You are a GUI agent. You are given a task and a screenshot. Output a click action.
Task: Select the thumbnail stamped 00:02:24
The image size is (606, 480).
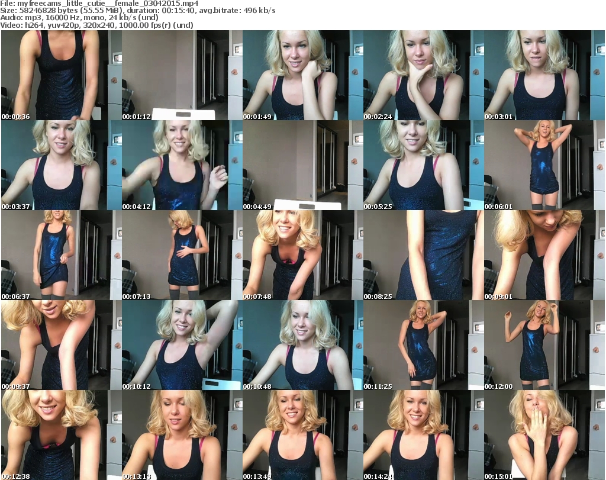click(423, 75)
